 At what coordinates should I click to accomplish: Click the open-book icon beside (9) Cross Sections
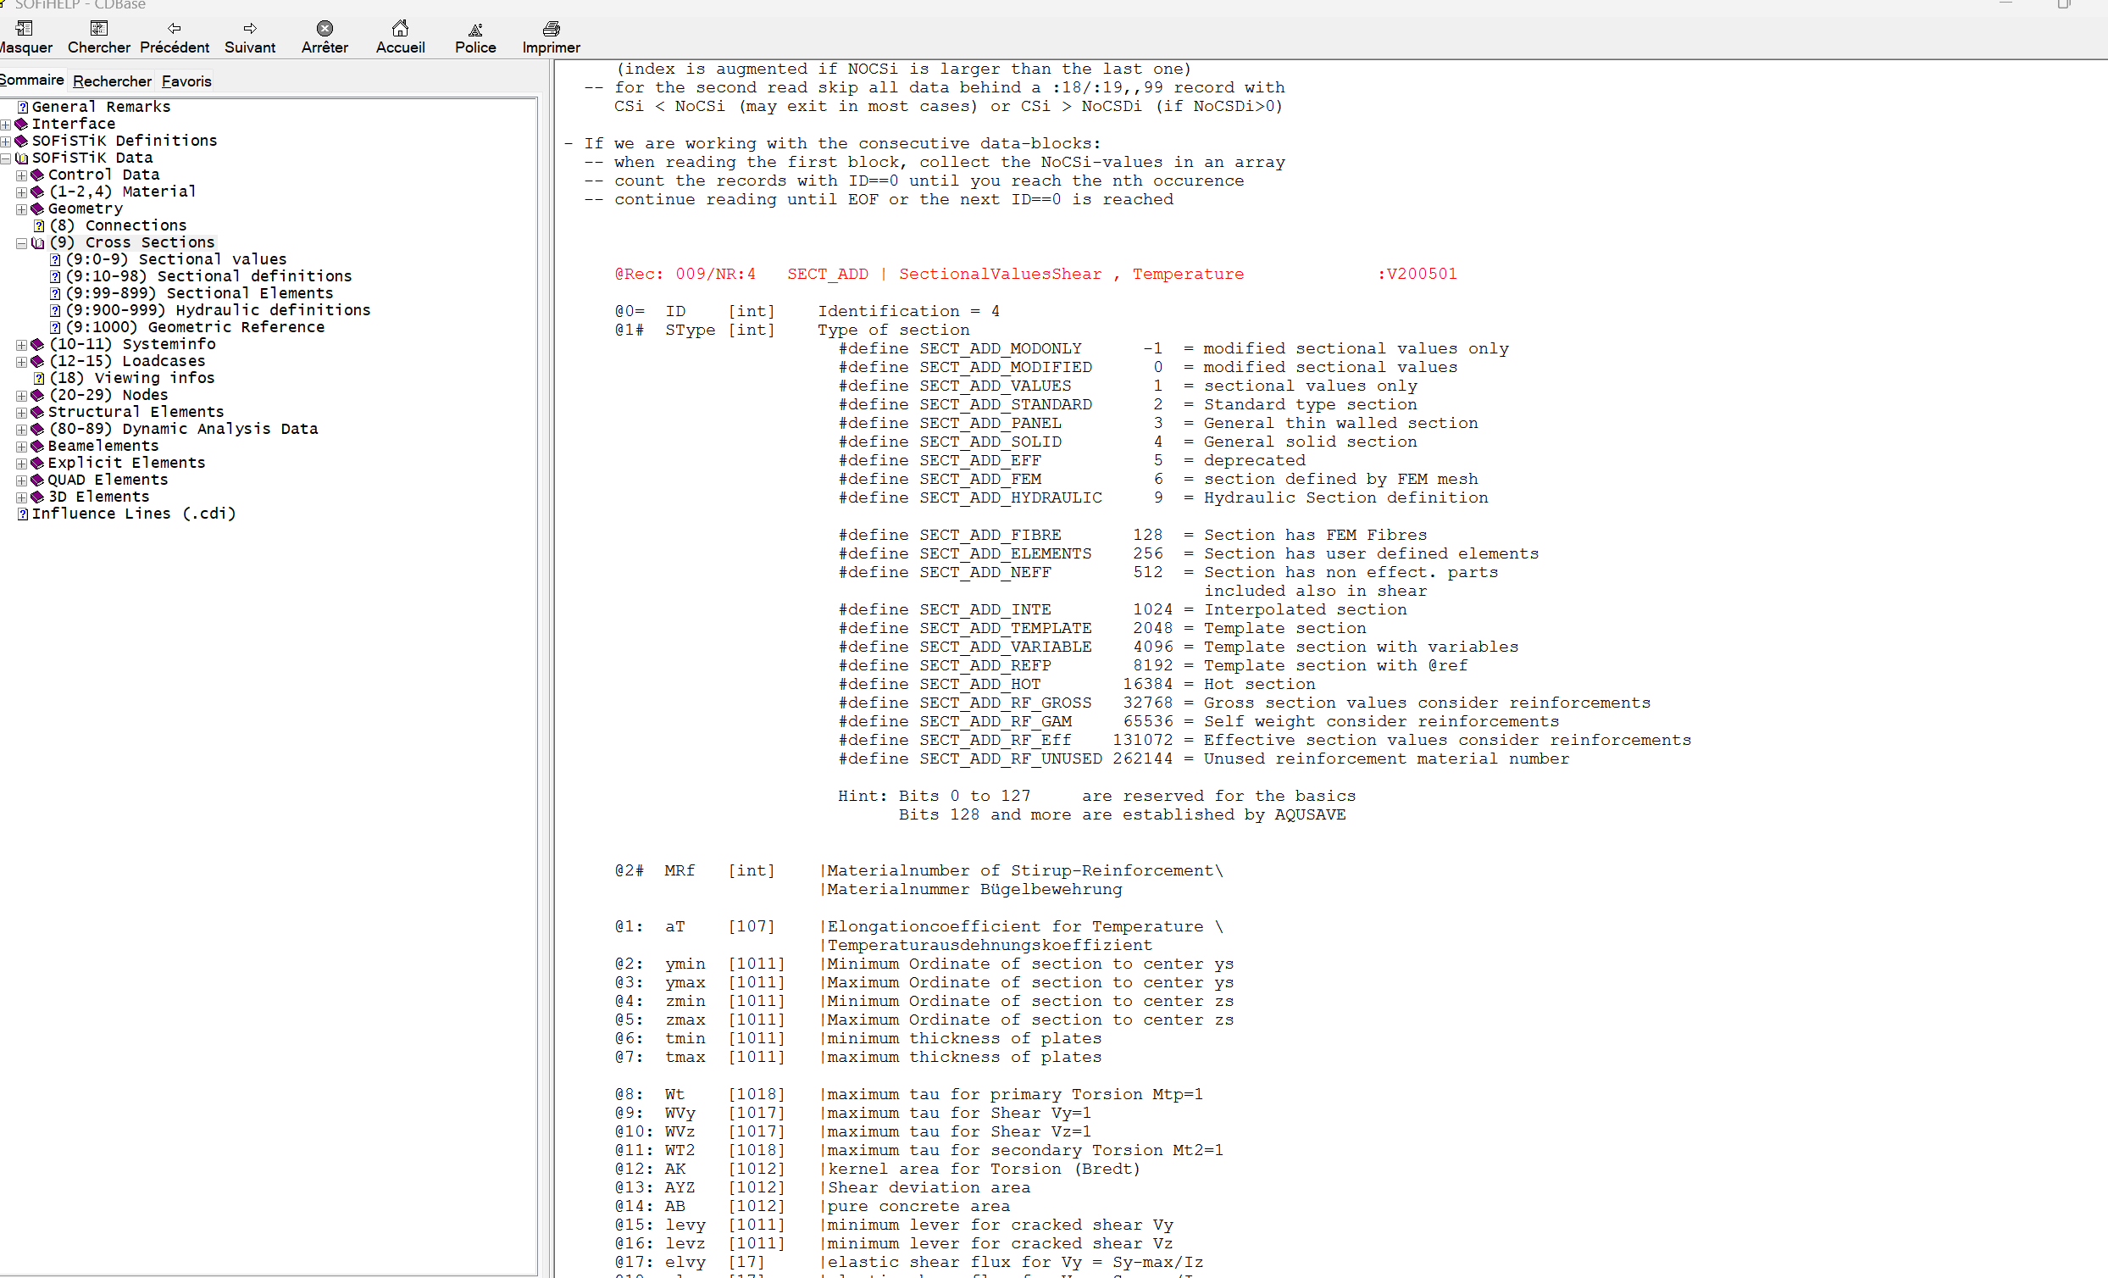(x=37, y=243)
